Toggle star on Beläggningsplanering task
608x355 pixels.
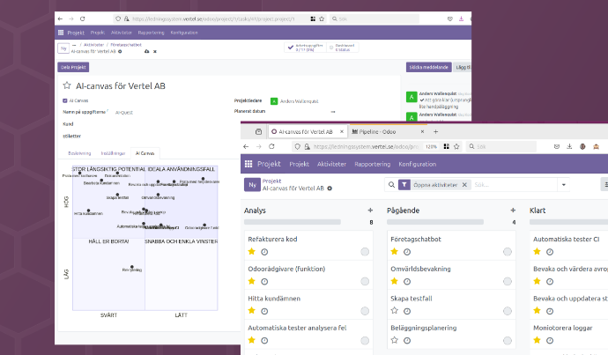[x=395, y=341]
